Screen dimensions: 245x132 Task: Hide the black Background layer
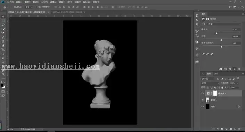203,107
